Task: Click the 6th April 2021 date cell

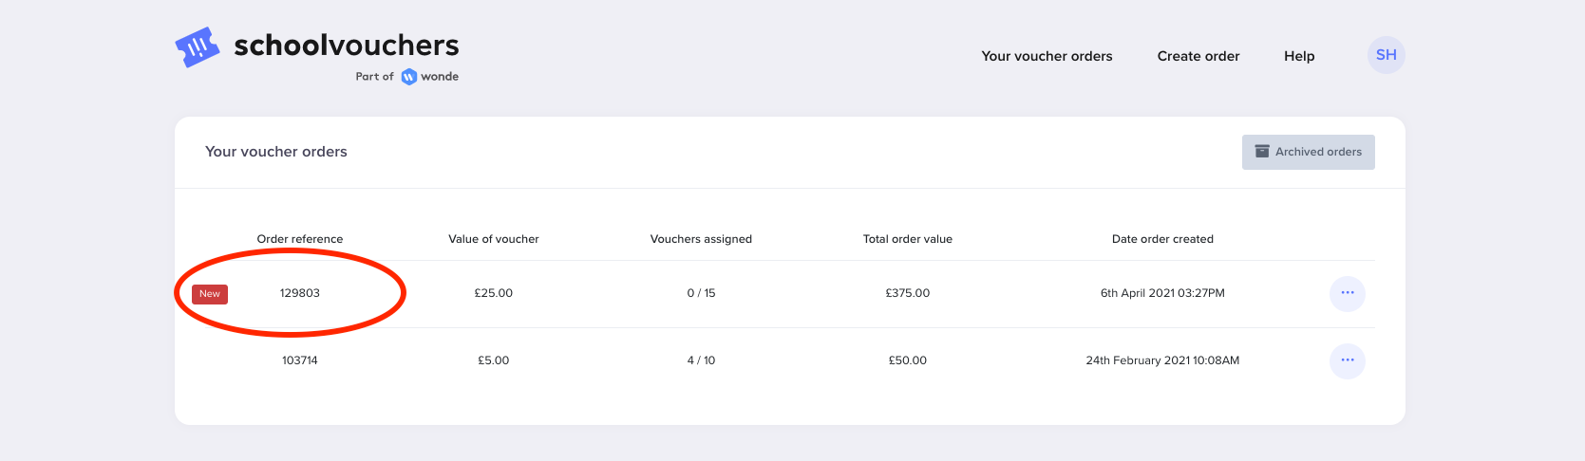Action: click(1162, 293)
